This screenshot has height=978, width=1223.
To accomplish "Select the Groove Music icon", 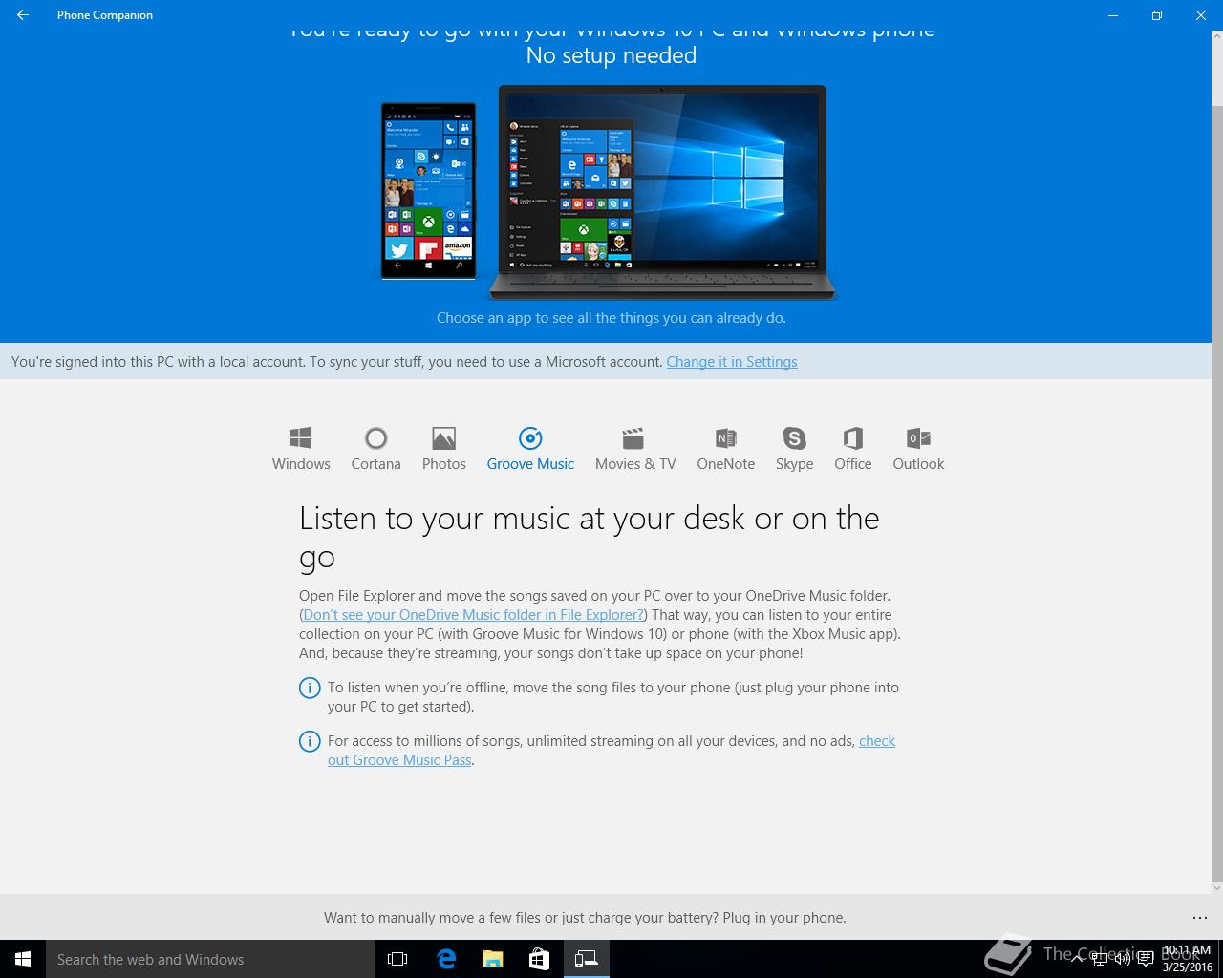I will pos(530,438).
